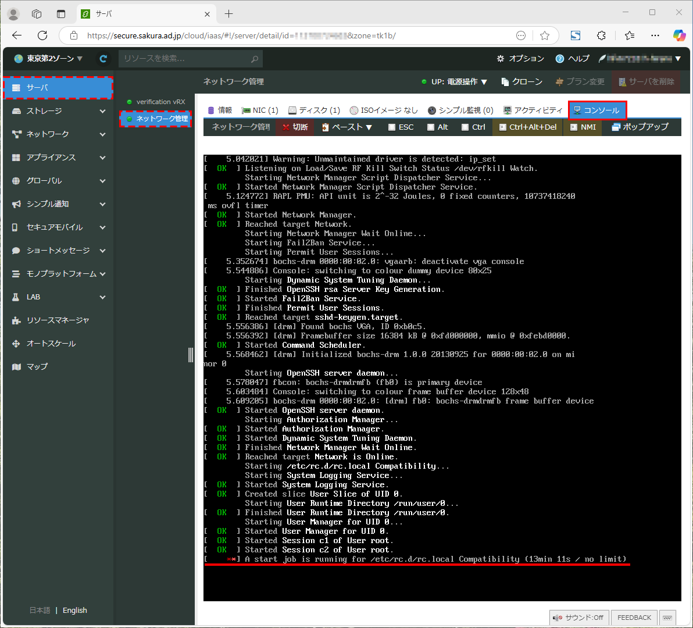Open a new browser tab with the plus
The height and width of the screenshot is (628, 693).
coord(228,14)
